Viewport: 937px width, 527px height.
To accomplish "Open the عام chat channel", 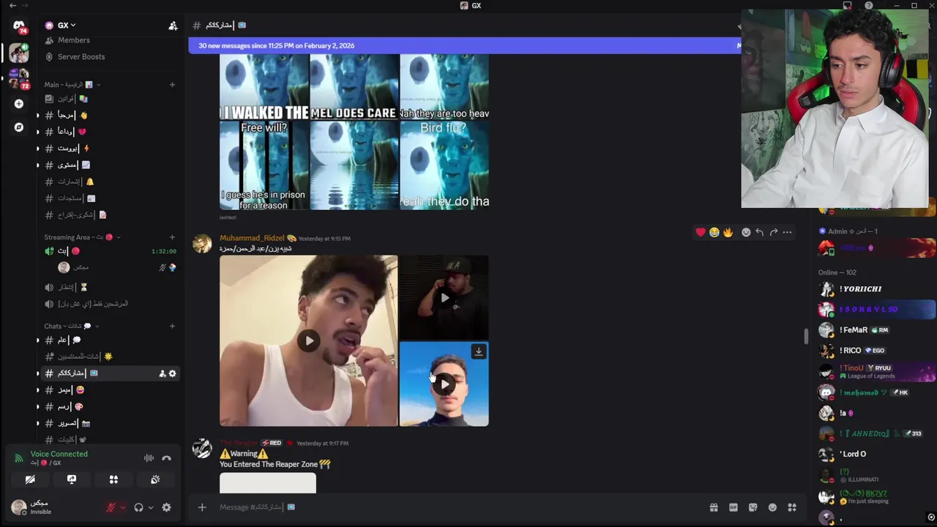I will point(110,340).
